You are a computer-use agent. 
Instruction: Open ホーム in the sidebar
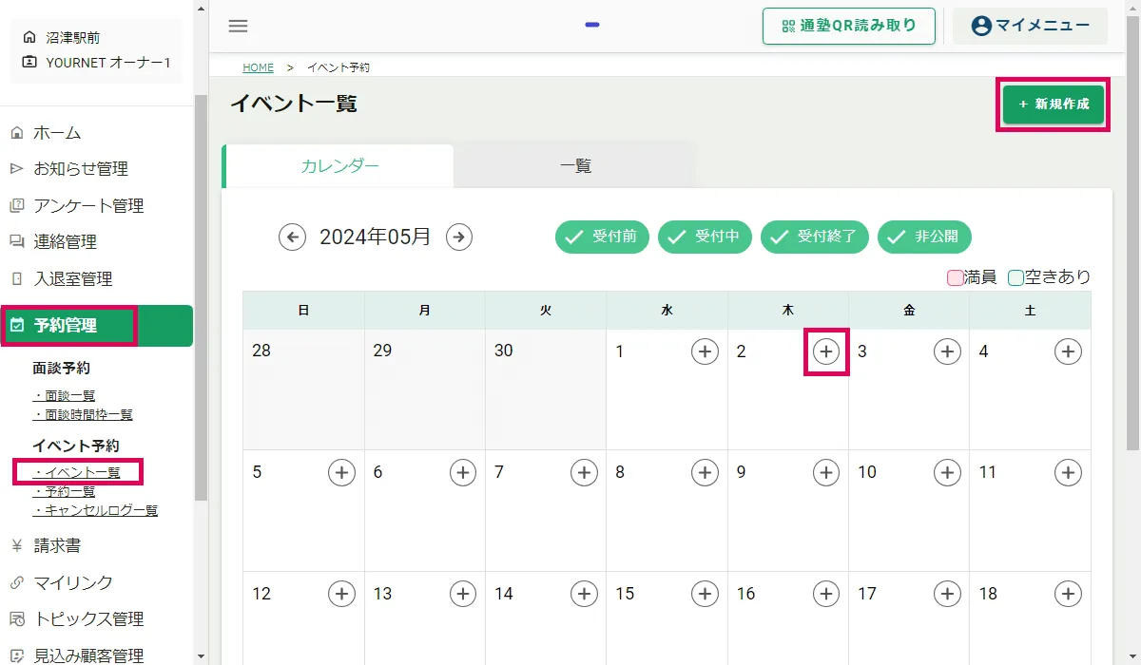click(96, 132)
